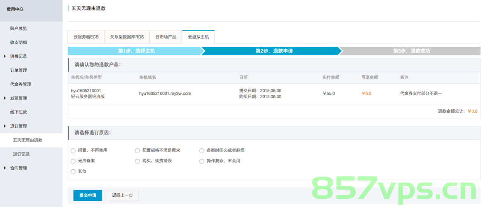Image resolution: width=483 pixels, height=207 pixels.
Task: Click the paid amount ¥55.0
Action: pos(329,94)
